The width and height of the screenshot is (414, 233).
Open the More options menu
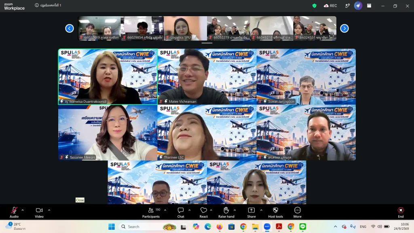pos(297,212)
